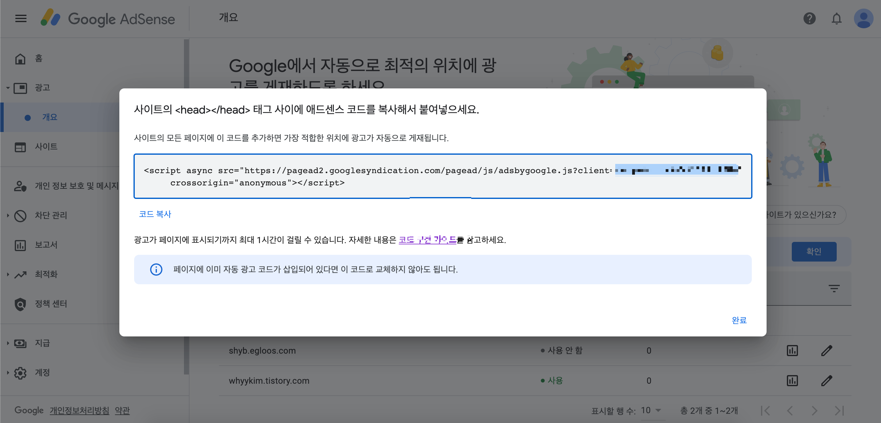Click the Google AdSense logo
This screenshot has width=881, height=423.
[x=108, y=18]
